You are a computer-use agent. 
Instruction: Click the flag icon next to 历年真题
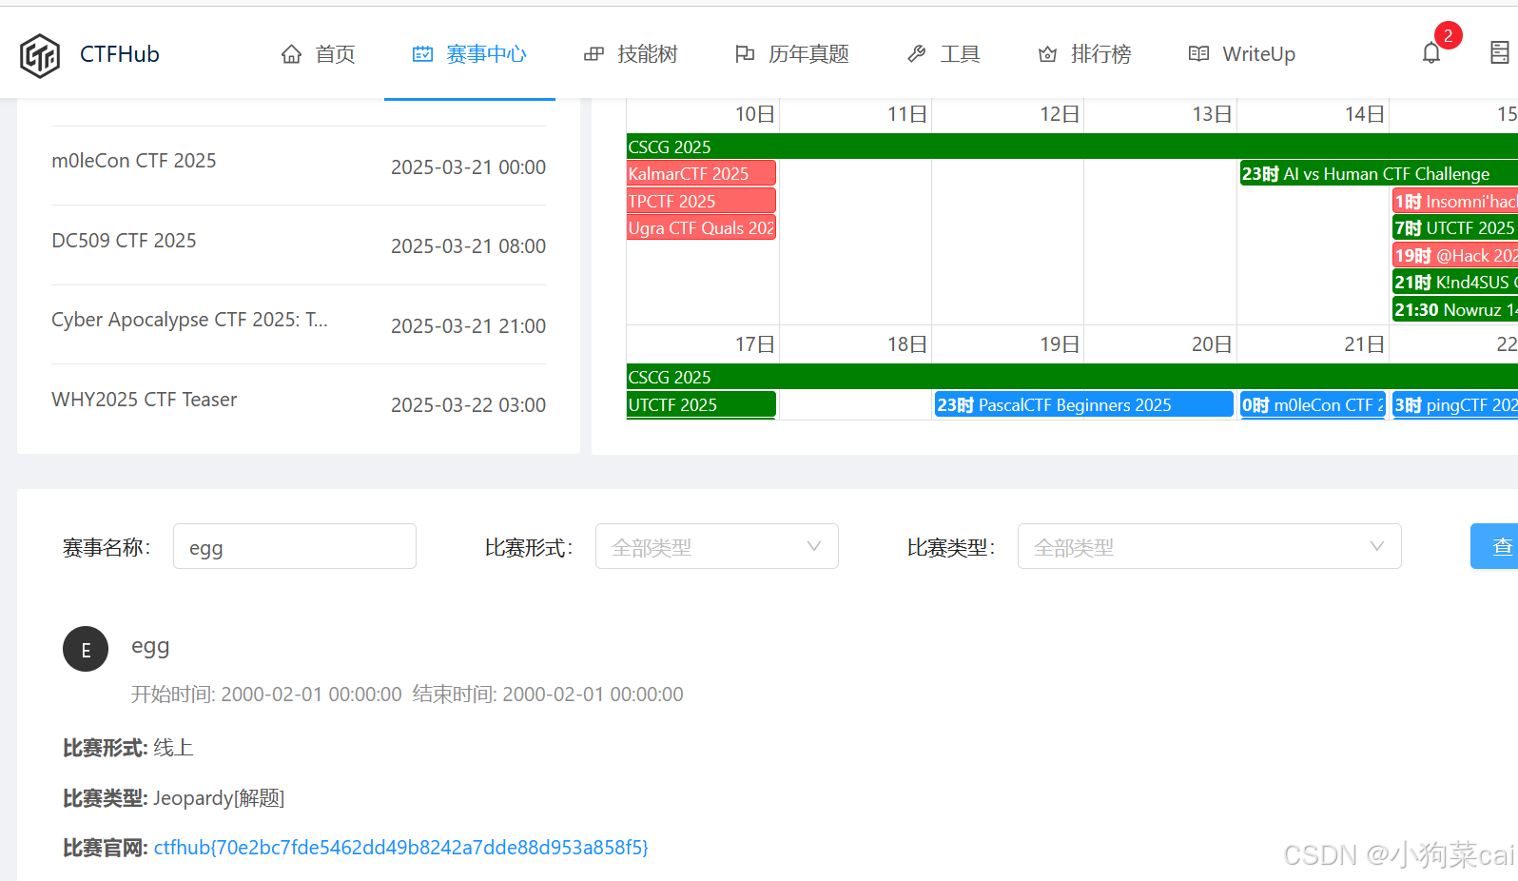[745, 54]
